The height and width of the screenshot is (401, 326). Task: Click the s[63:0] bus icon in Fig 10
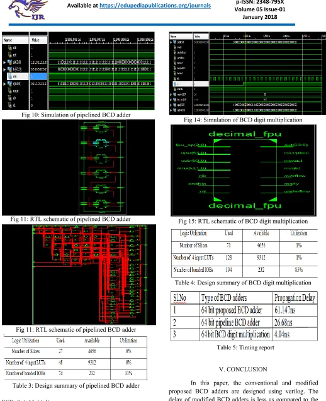(x=9, y=83)
